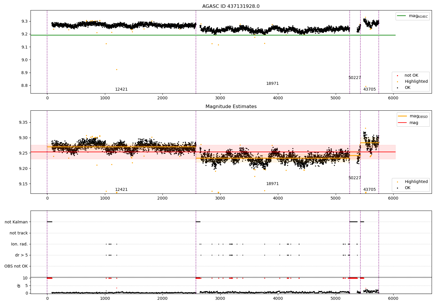Click y-axis tick '8.8' on the top plot

click(x=24, y=86)
